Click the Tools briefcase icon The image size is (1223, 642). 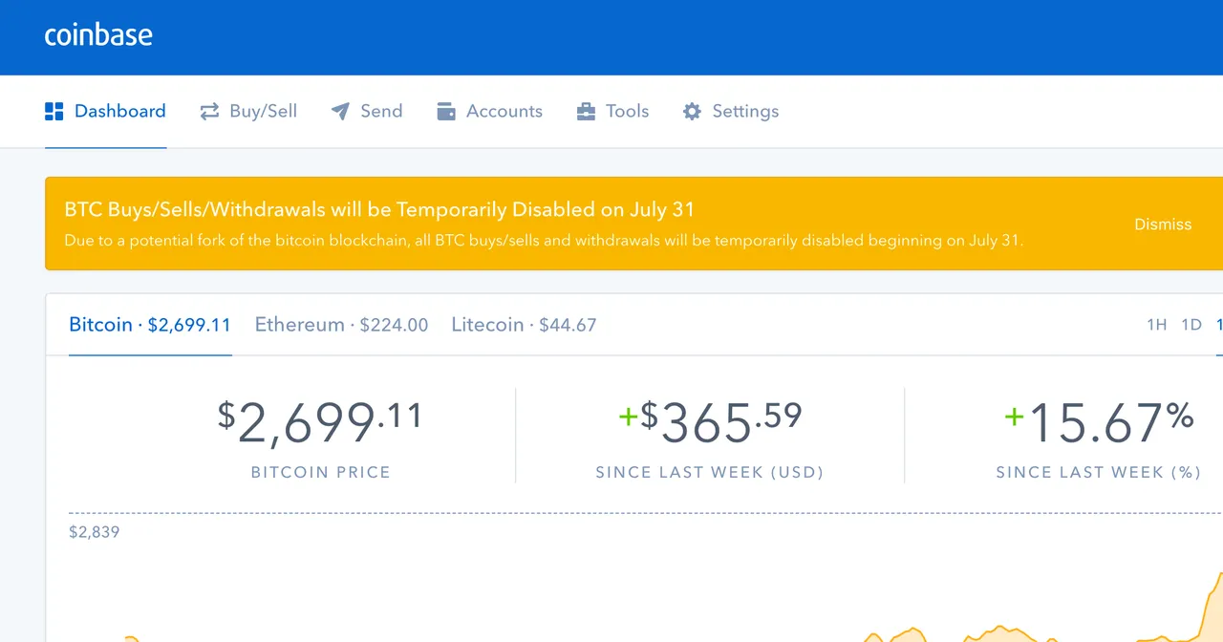coord(586,112)
